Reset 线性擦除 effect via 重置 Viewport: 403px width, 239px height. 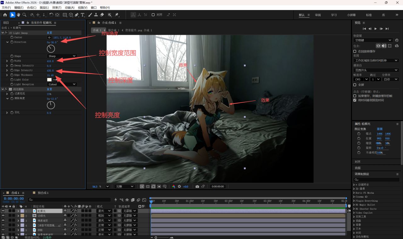[49, 89]
